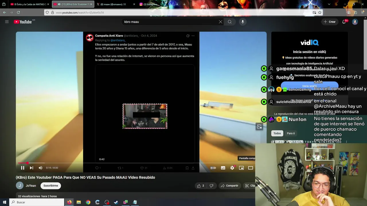Enable miniplayer mode

[x=241, y=168]
